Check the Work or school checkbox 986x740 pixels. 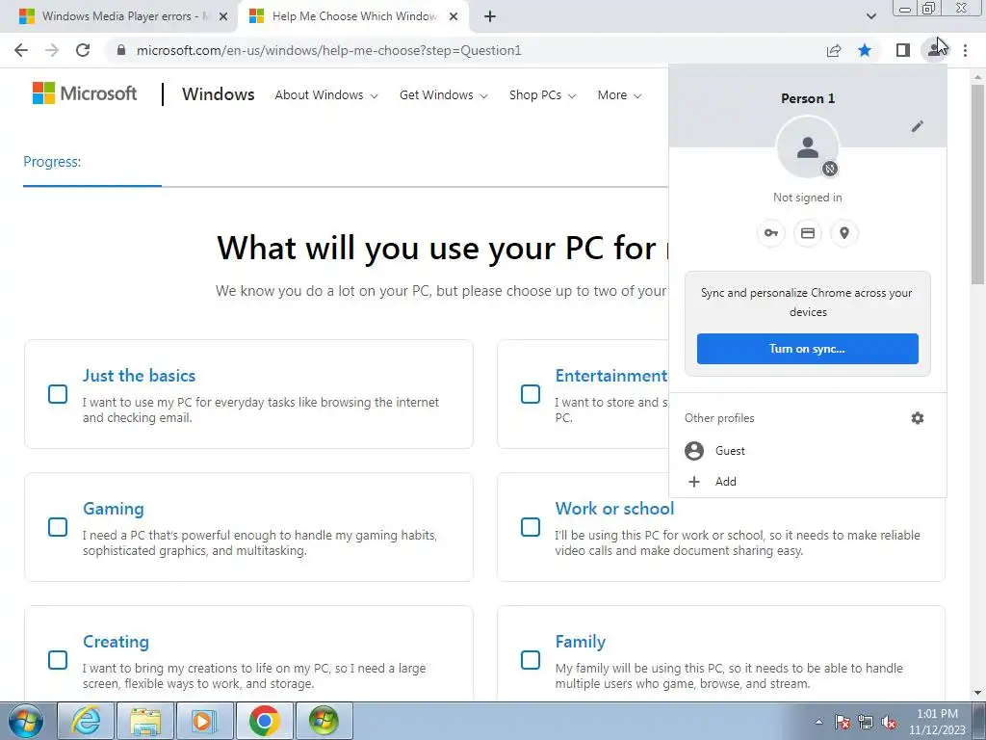(531, 527)
